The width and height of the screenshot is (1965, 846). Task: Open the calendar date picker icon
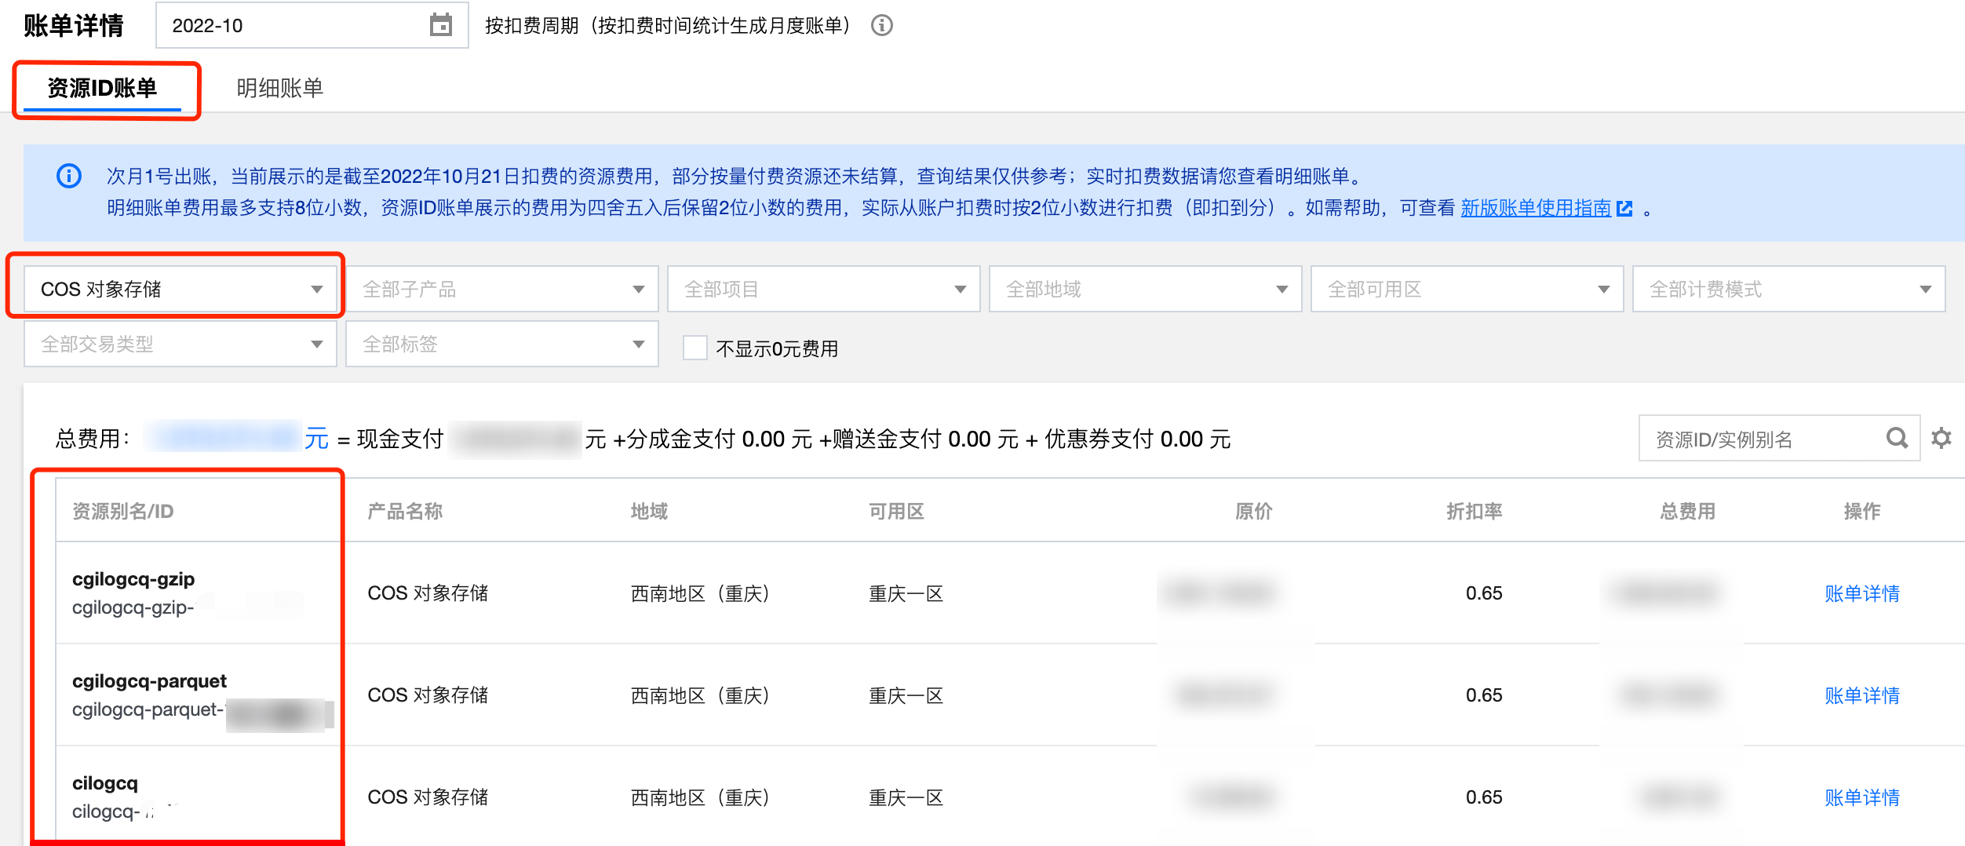(441, 25)
